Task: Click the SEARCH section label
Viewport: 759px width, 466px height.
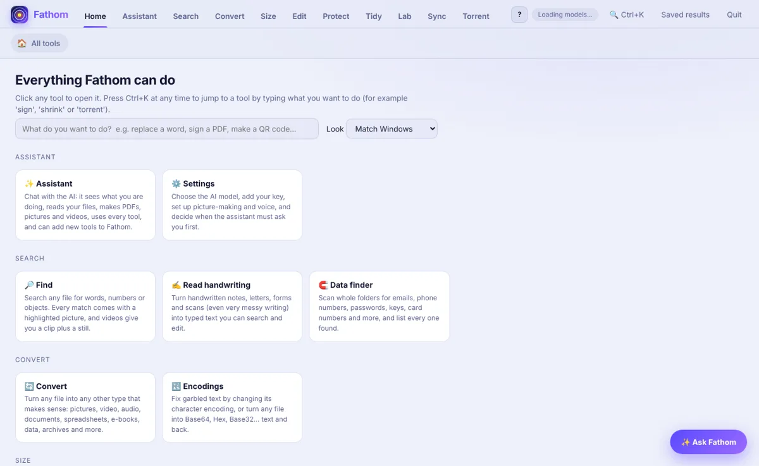Action: (30, 259)
